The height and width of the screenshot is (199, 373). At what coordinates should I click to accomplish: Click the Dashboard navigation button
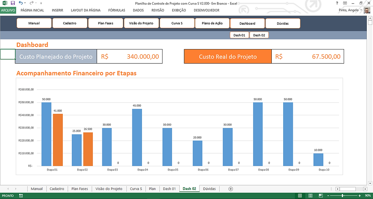coord(247,24)
